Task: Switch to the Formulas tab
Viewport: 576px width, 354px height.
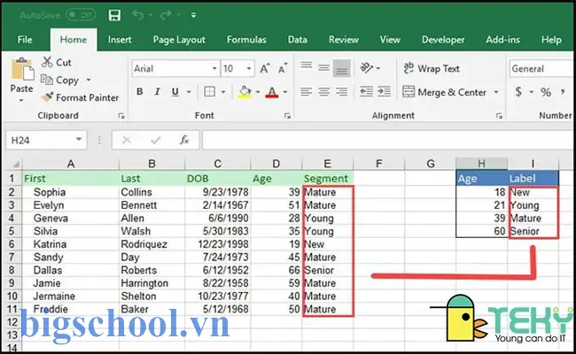Action: point(246,40)
